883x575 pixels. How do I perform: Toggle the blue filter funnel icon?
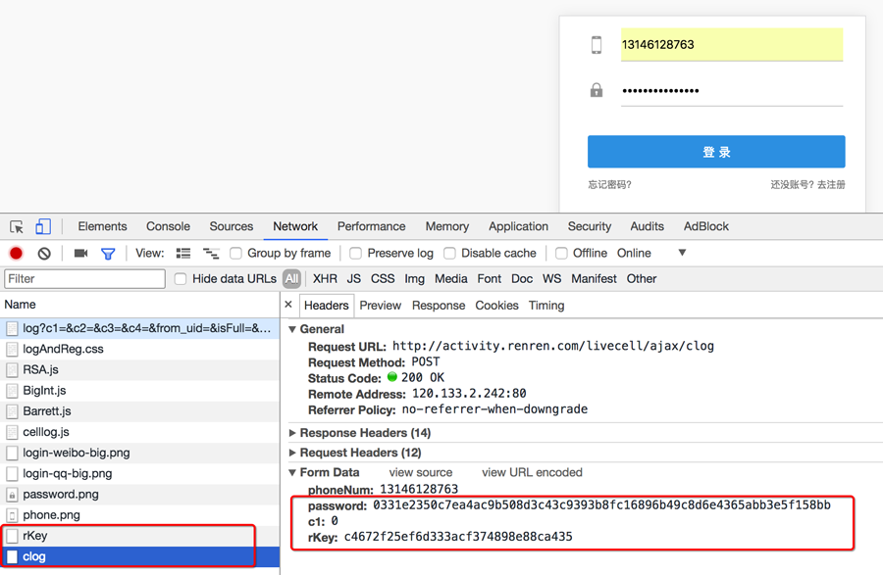(108, 254)
